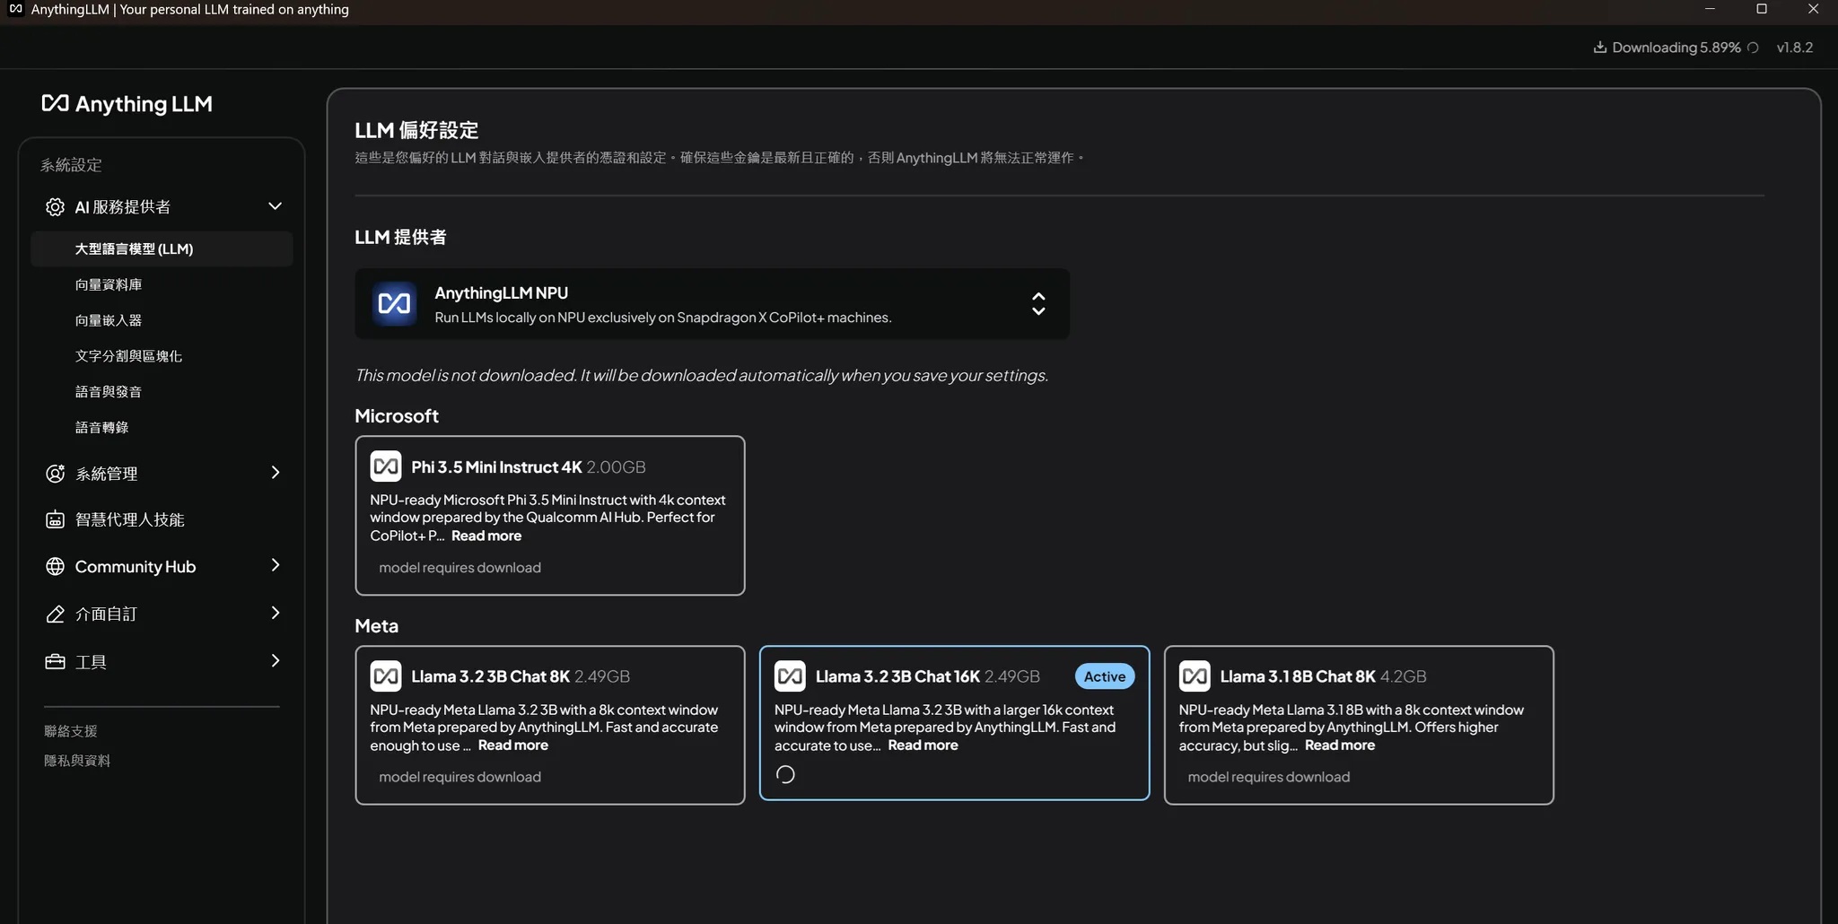
Task: Click the Downloading 5.89% status text
Action: tap(1676, 48)
